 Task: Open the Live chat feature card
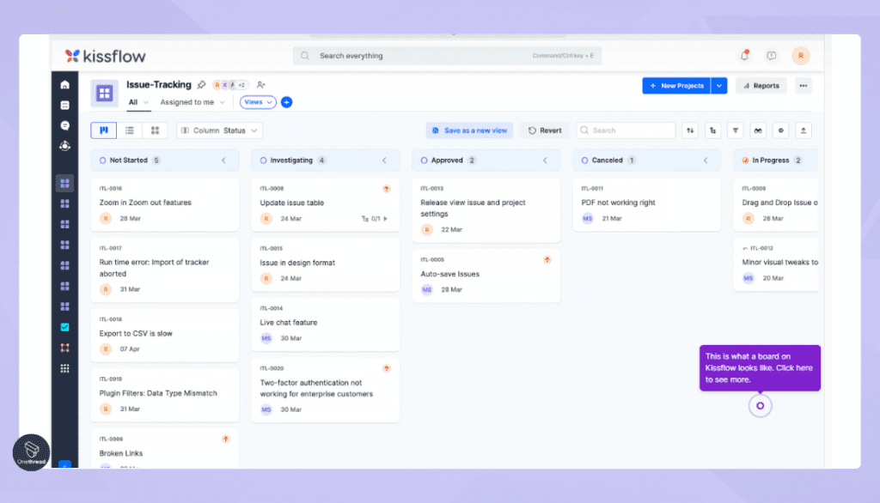click(326, 324)
